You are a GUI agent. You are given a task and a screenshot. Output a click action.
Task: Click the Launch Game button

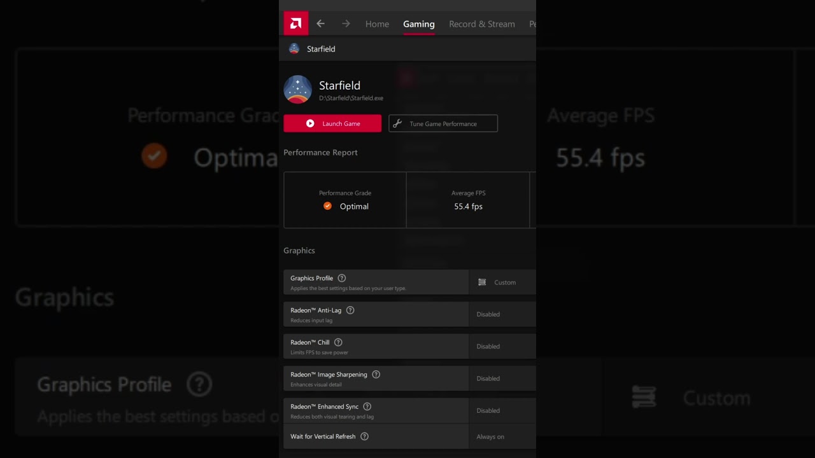pos(332,123)
